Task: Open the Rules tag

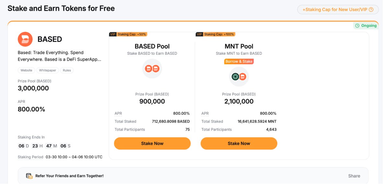Action: (67, 70)
